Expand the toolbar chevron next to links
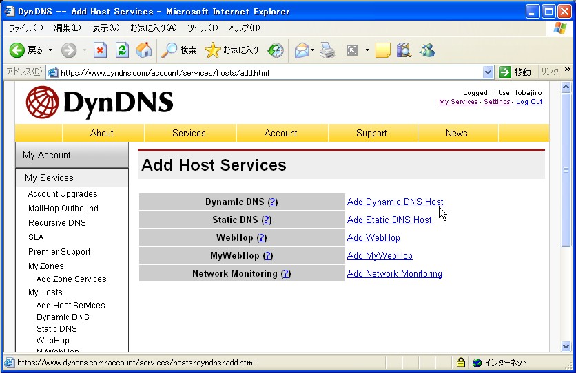576x373 pixels. click(568, 70)
